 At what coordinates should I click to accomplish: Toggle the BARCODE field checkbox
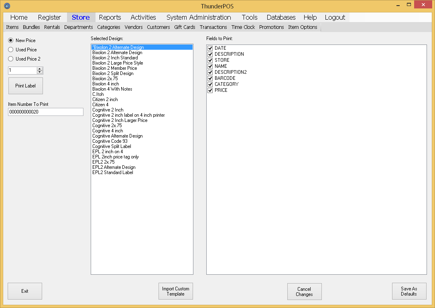click(210, 78)
